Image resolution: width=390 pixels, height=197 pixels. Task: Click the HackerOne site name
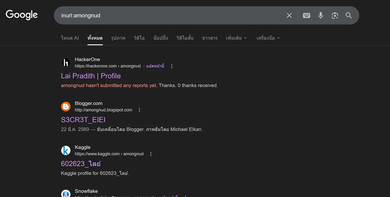pyautogui.click(x=87, y=60)
